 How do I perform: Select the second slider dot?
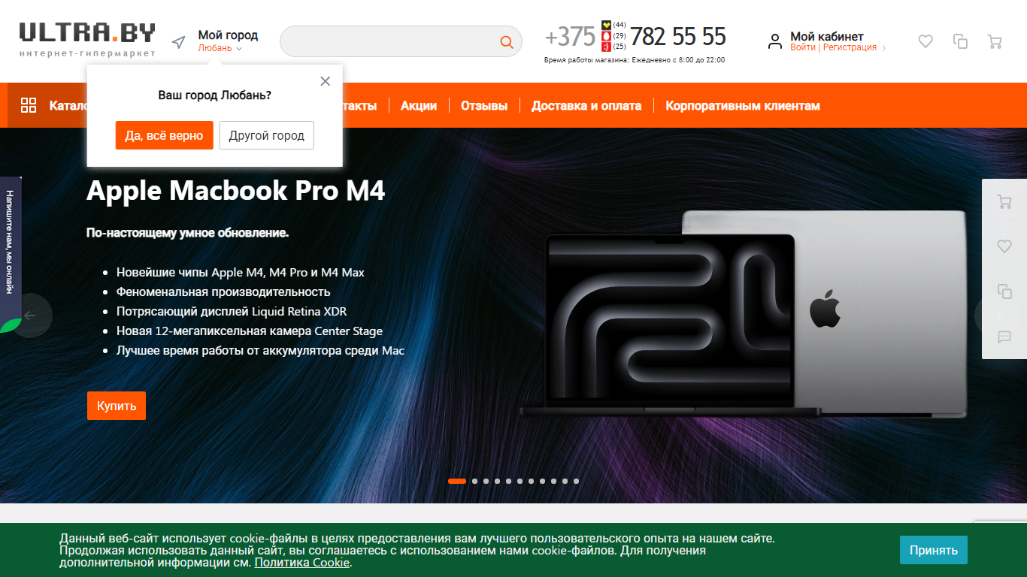click(x=474, y=481)
